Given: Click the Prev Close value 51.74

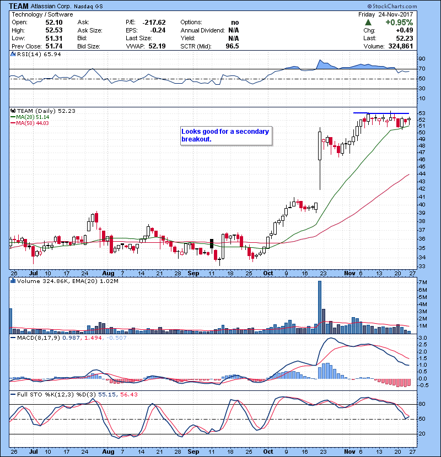Looking at the screenshot, I should pyautogui.click(x=54, y=46).
